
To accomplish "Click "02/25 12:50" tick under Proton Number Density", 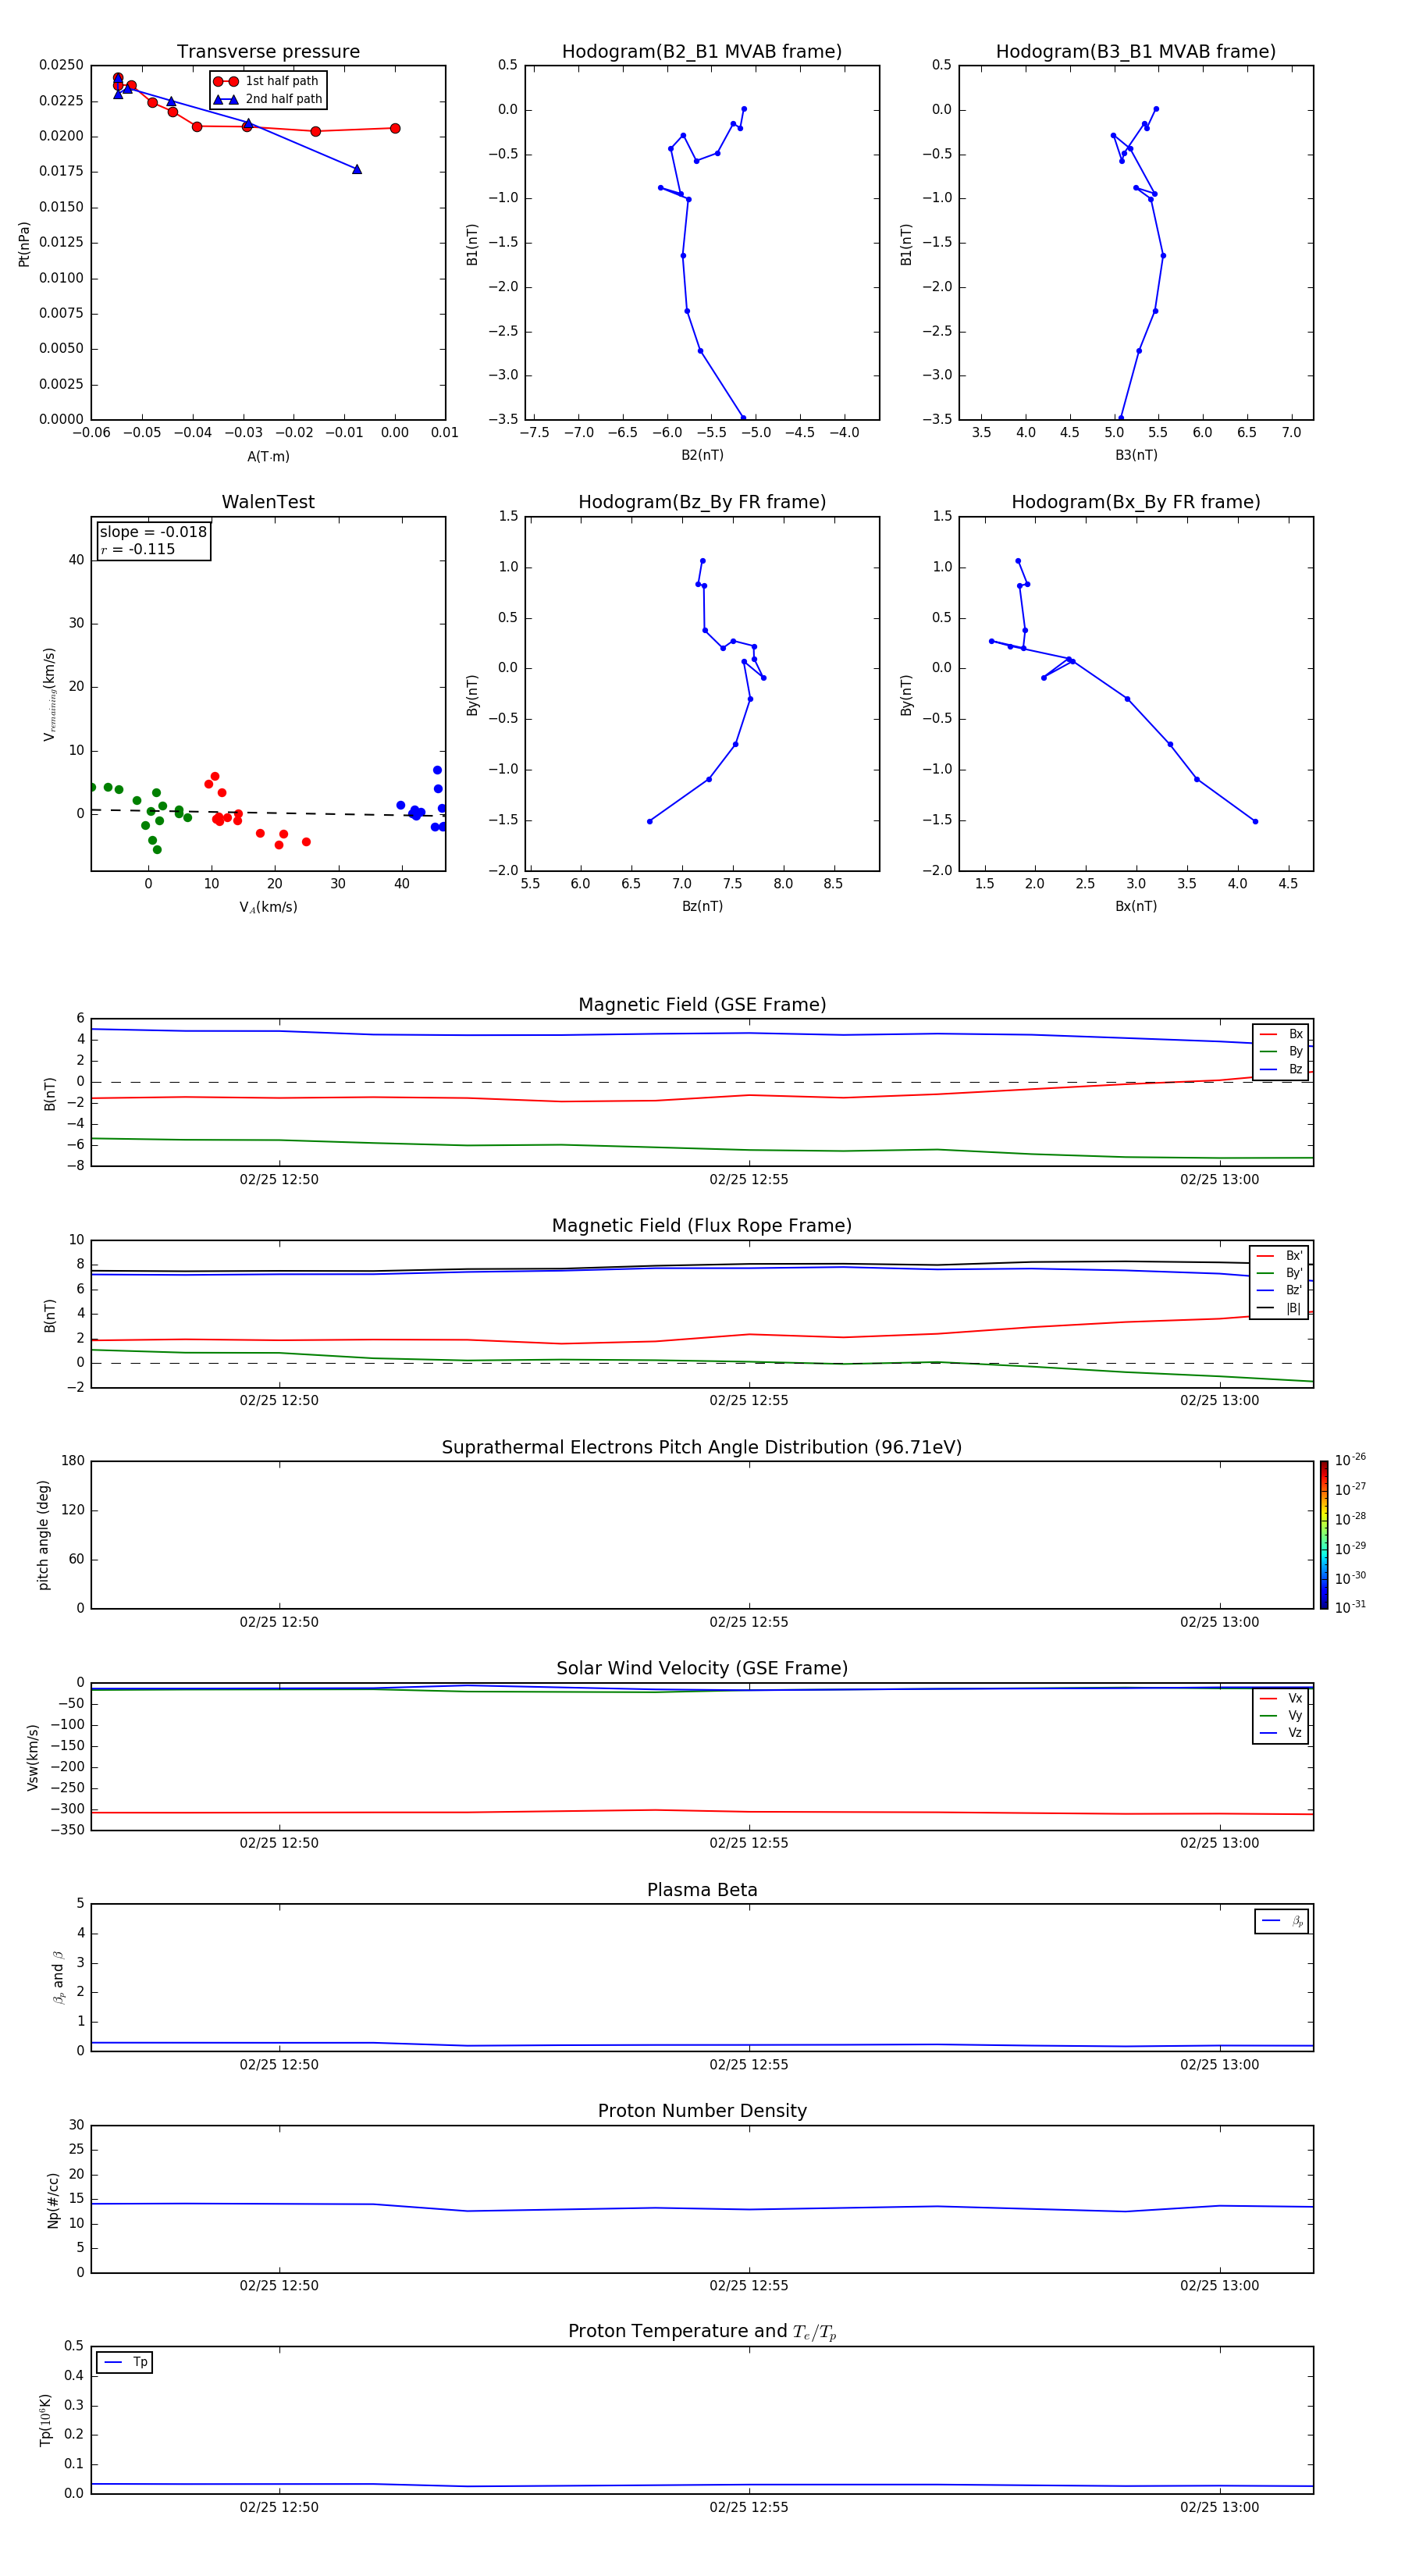I will [279, 2286].
